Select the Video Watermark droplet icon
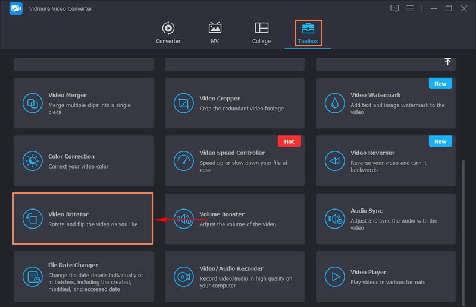Viewport: 476px width, 307px height. [335, 103]
